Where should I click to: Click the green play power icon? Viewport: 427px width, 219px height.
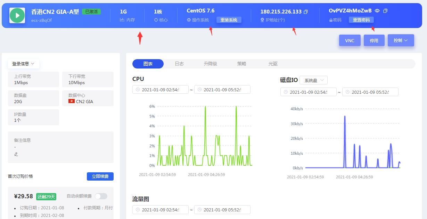[17, 15]
